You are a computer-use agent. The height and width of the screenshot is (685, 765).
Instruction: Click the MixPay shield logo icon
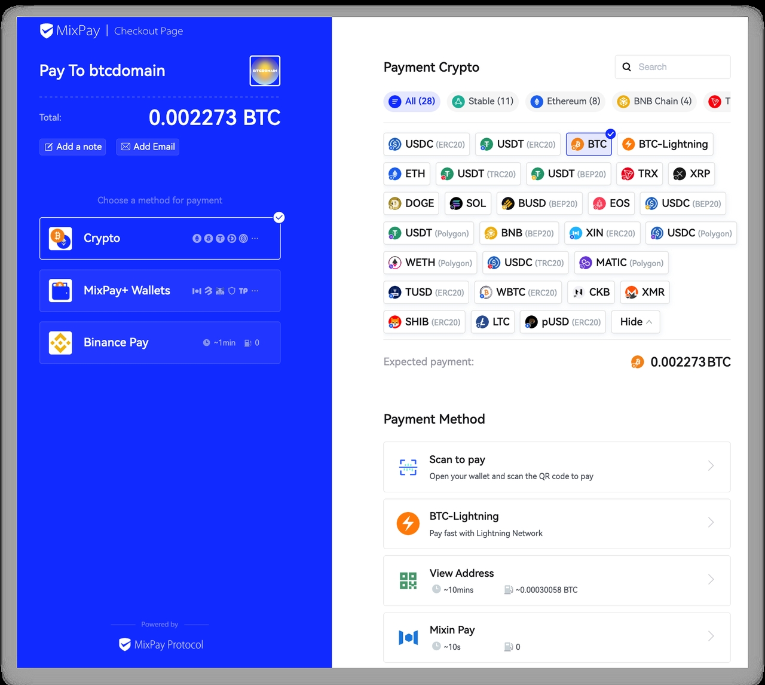click(x=47, y=31)
